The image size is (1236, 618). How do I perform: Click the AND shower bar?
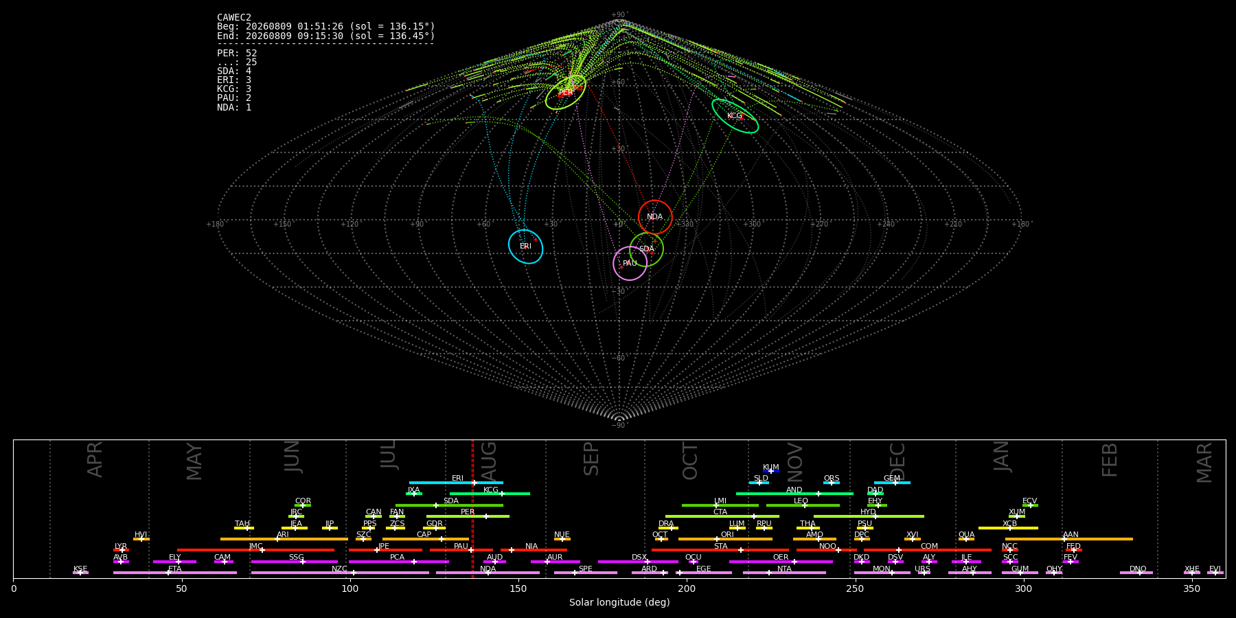[794, 494]
